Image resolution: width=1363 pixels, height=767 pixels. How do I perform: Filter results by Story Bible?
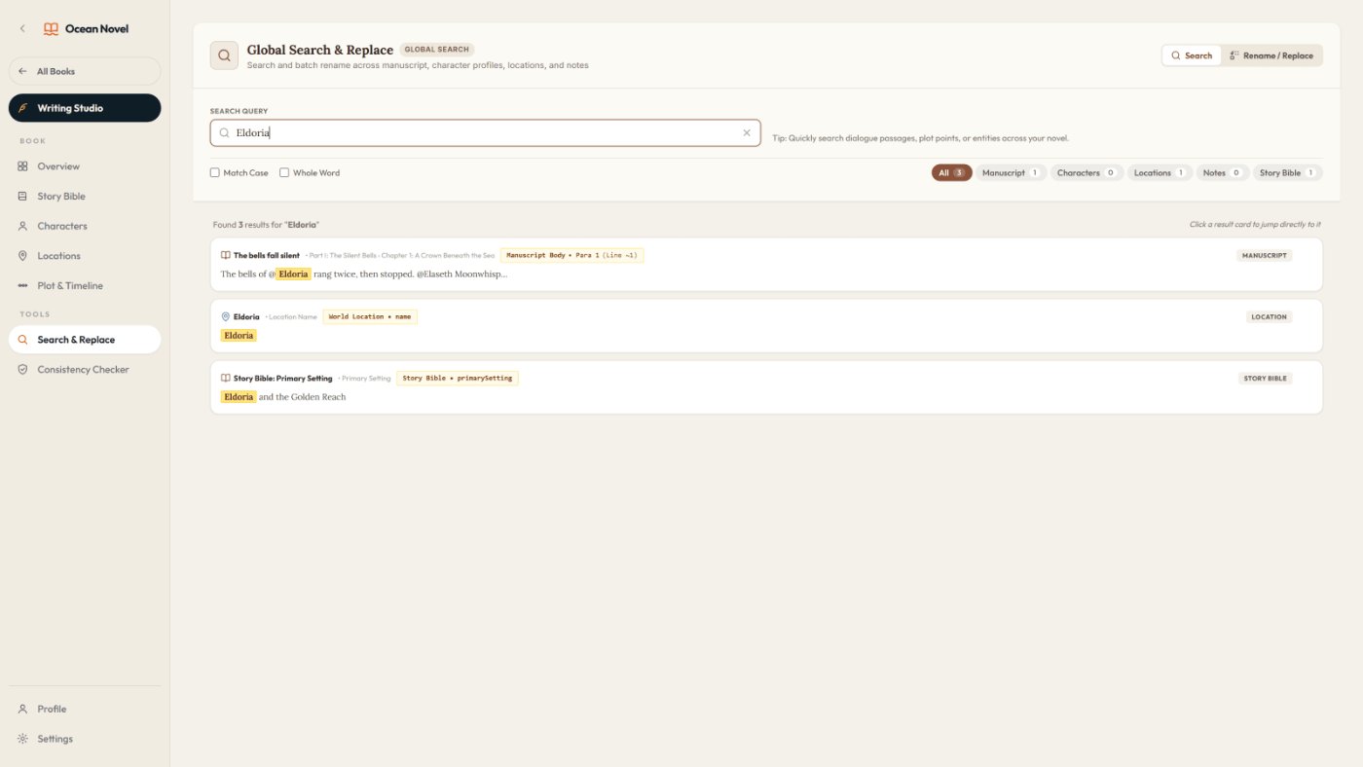1287,173
